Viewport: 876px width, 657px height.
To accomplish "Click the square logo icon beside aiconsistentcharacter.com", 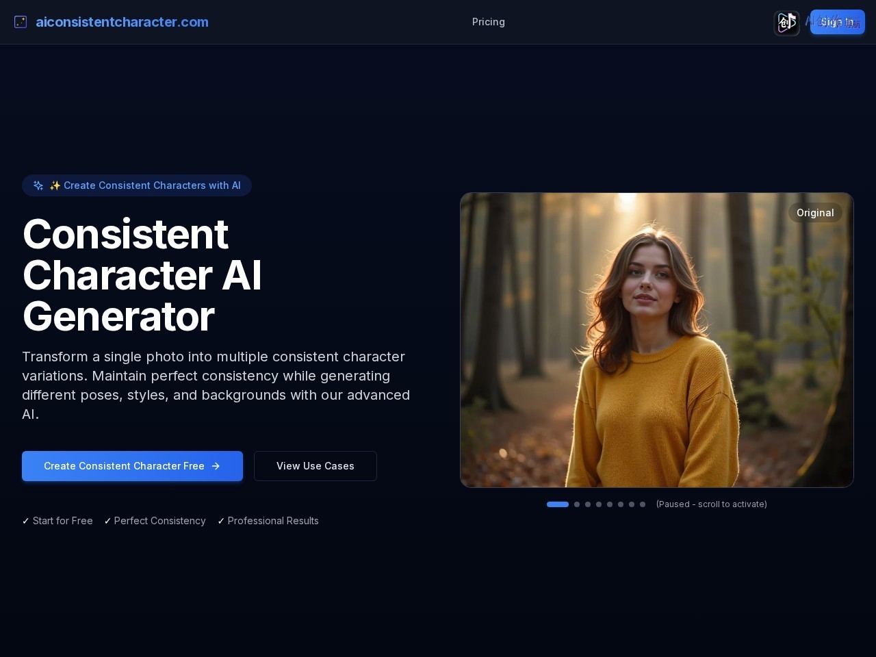I will [21, 22].
